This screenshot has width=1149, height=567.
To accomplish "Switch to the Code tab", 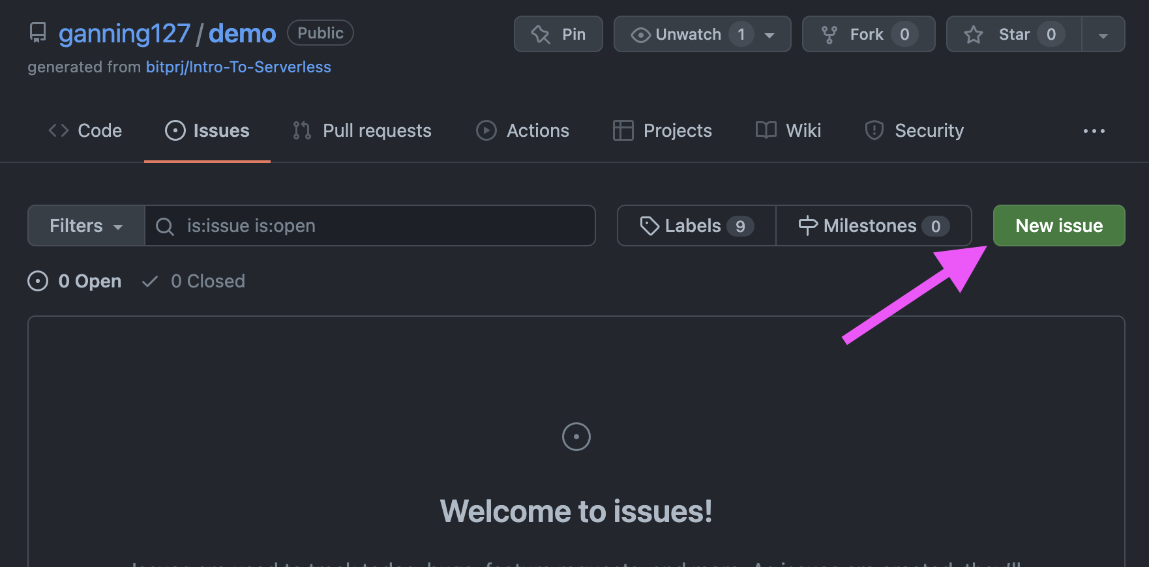I will [85, 130].
